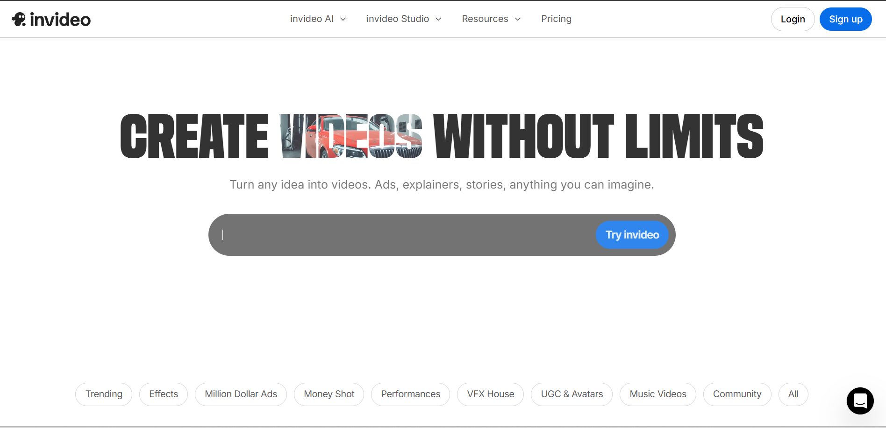Switch to the Effects category
The width and height of the screenshot is (886, 428).
click(164, 394)
